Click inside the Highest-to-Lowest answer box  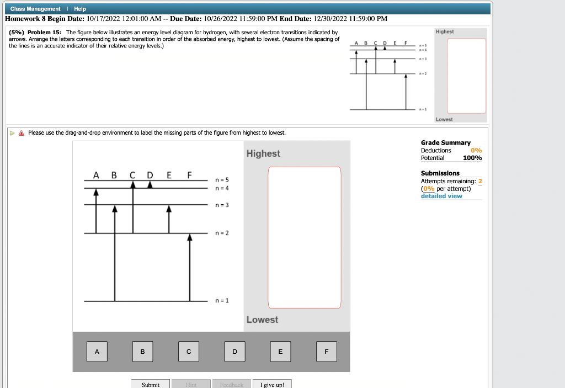tap(304, 237)
